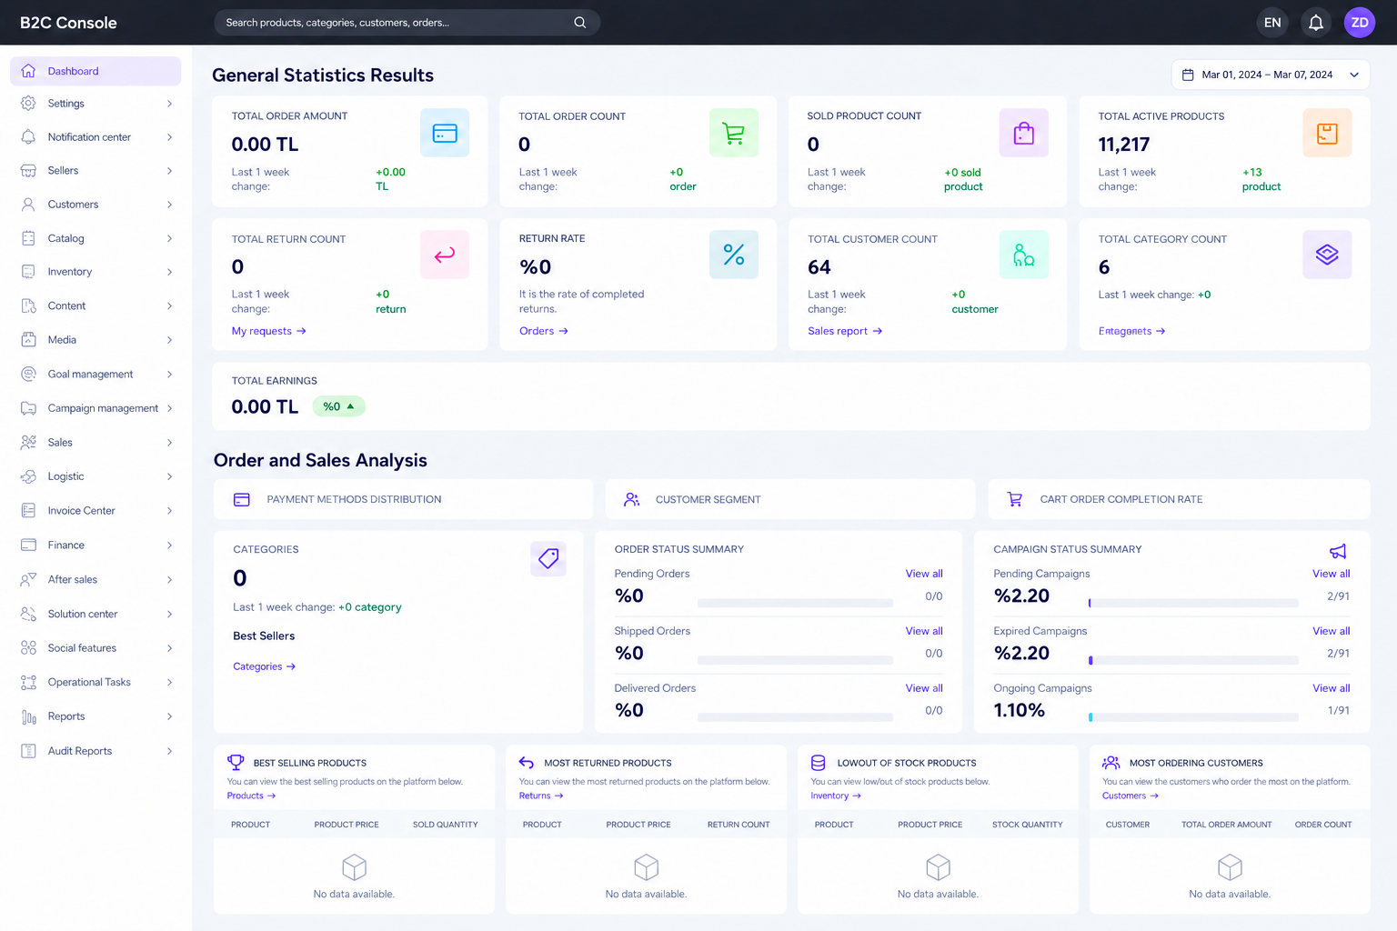Select the Dashboard menu item

(x=95, y=71)
